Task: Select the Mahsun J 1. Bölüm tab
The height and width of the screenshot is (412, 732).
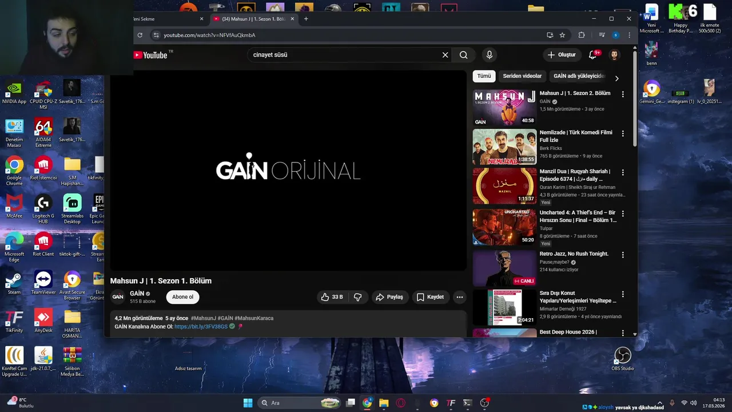Action: tap(254, 19)
